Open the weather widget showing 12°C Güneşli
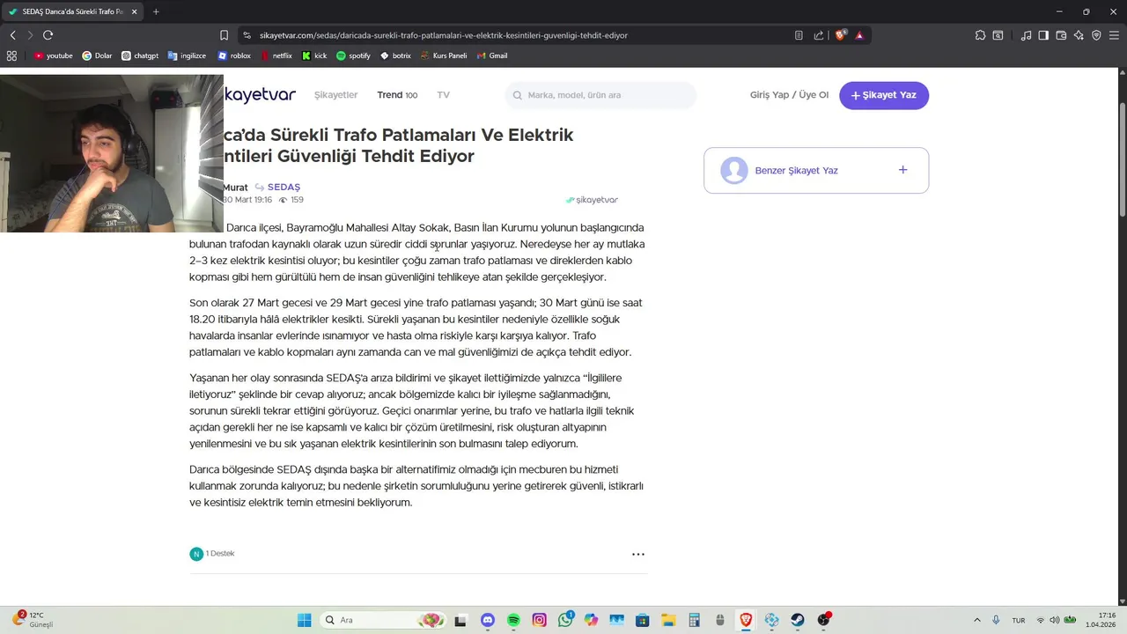Viewport: 1127px width, 634px height. pos(33,620)
